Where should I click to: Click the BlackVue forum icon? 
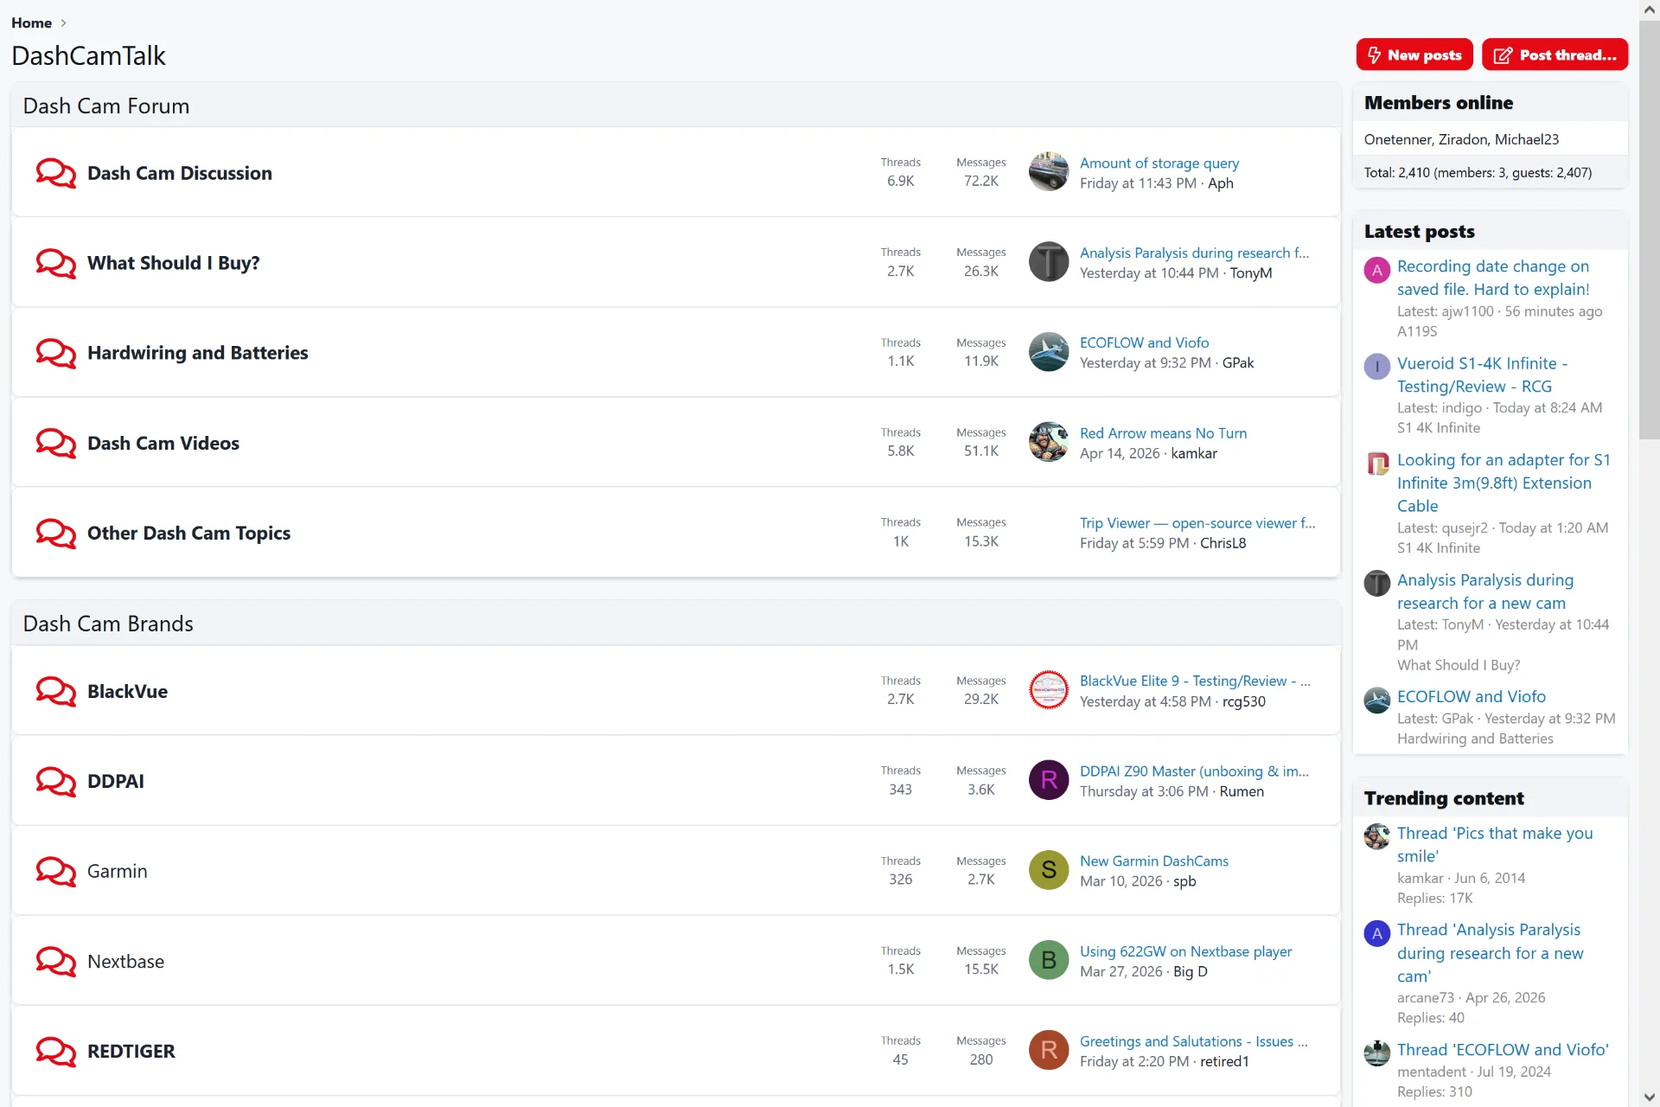click(55, 691)
